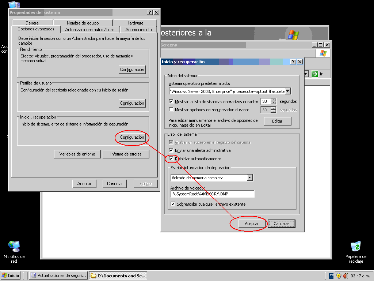This screenshot has height=281, width=374.
Task: Click the Archivo de volcado text field
Action: point(213,194)
